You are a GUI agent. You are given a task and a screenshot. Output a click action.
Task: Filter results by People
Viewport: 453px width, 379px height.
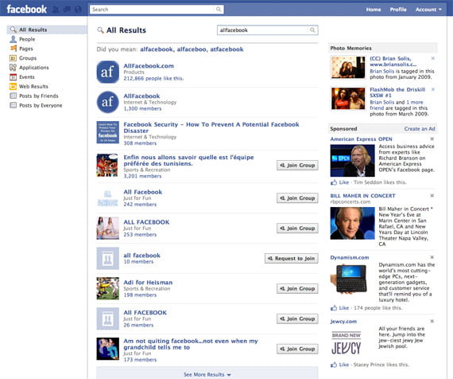[x=27, y=39]
